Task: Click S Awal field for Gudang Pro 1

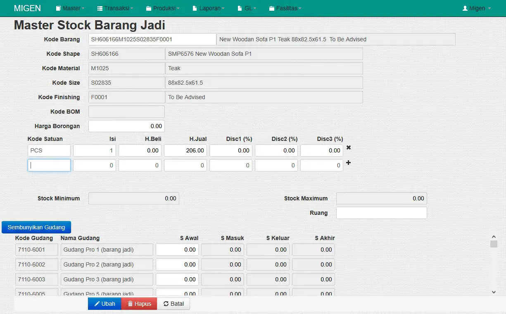Action: (177, 250)
